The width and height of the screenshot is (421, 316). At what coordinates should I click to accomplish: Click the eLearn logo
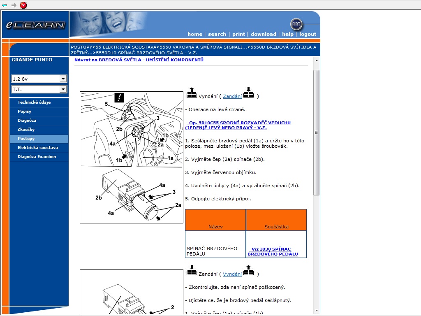(35, 25)
